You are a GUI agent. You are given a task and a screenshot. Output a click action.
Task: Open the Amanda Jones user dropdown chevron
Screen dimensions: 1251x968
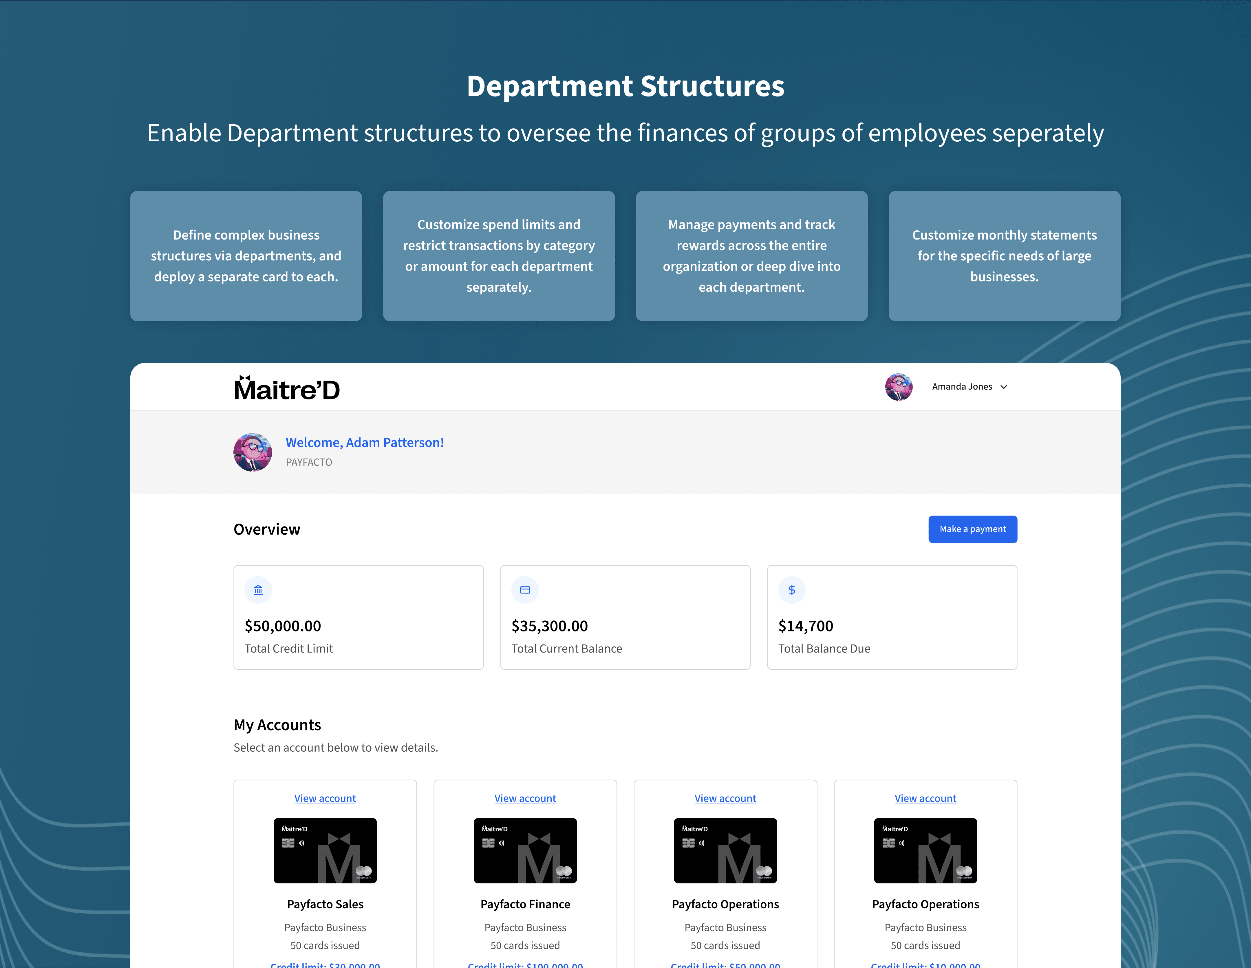pos(1003,387)
